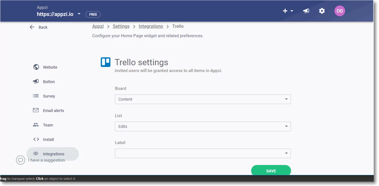Click the https://appzi.io site name
The width and height of the screenshot is (379, 186).
(x=55, y=14)
